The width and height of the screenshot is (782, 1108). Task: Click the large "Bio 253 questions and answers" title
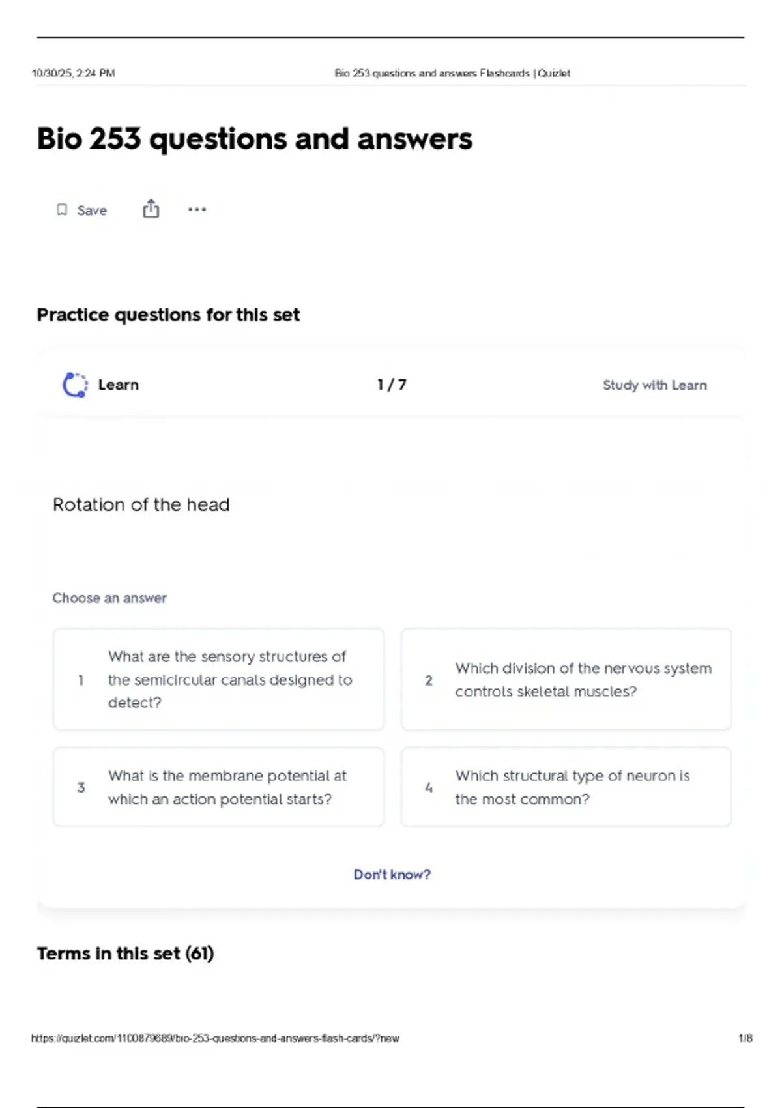click(x=254, y=139)
